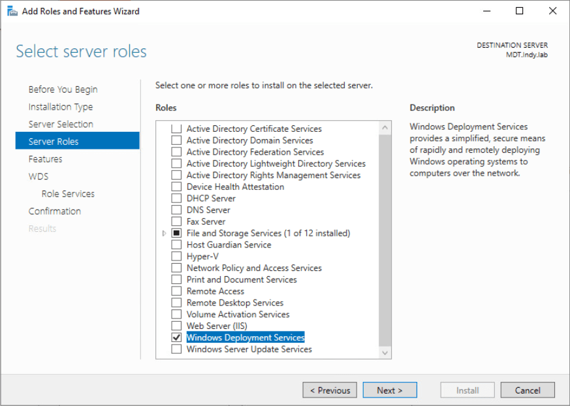Go to Before You Begin step
The width and height of the screenshot is (570, 406).
(x=63, y=89)
